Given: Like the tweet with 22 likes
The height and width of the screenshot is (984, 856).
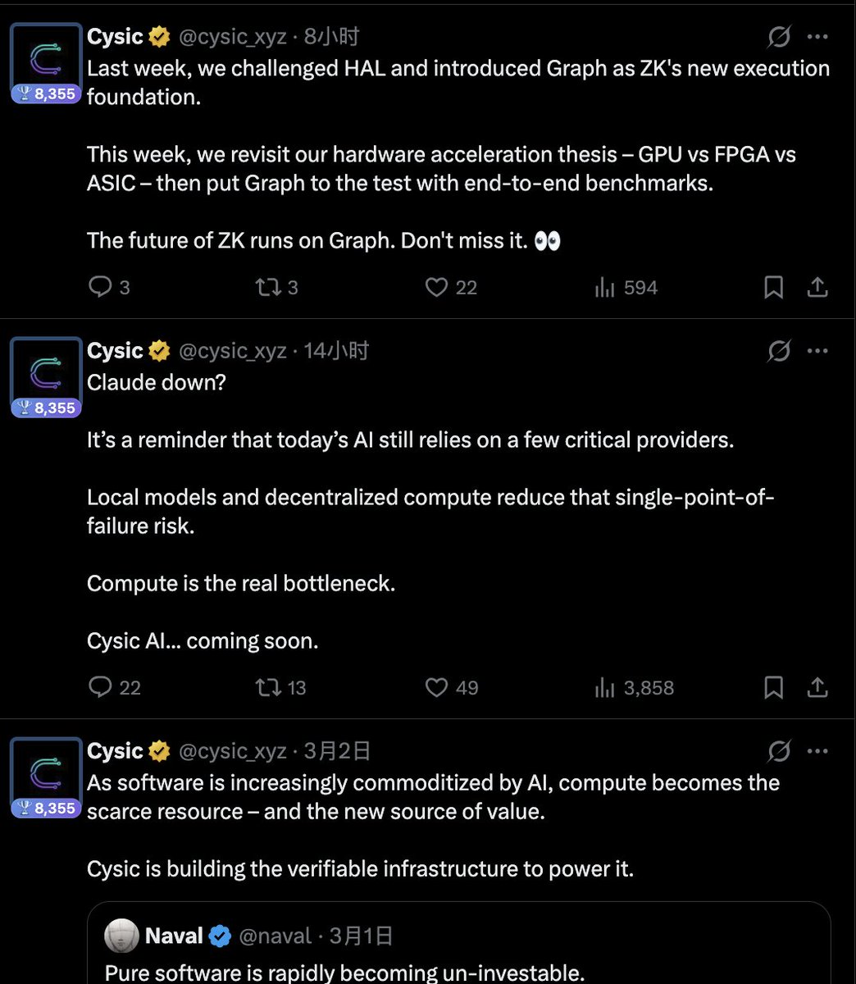Looking at the screenshot, I should tap(437, 287).
